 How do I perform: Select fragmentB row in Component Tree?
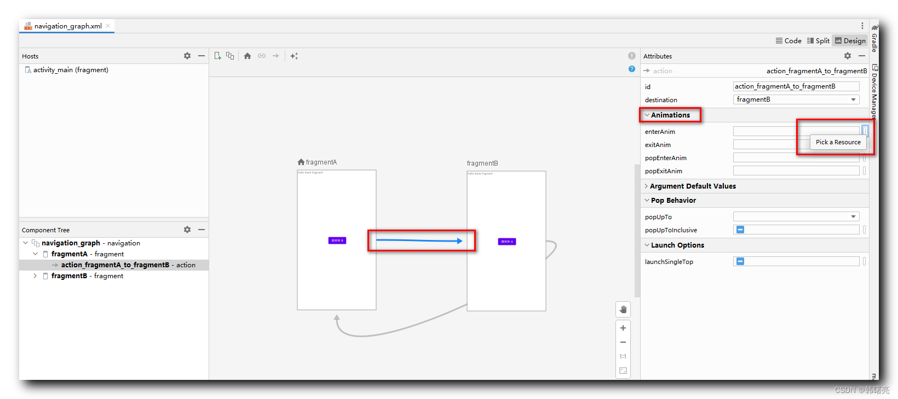tap(114, 275)
